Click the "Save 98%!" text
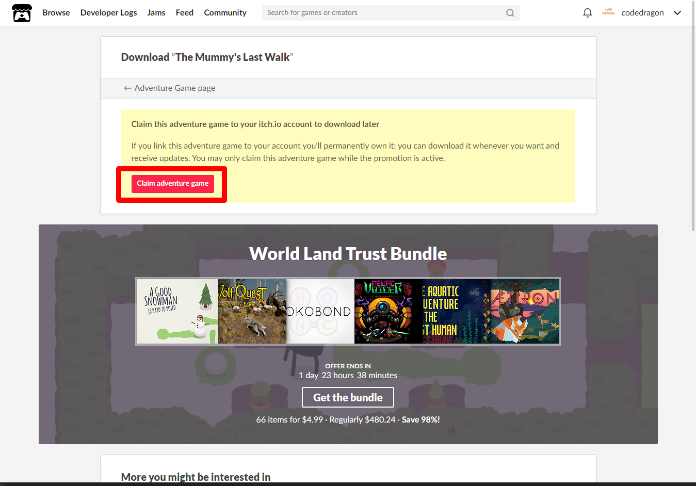Screen dimensions: 696x486 coord(420,419)
